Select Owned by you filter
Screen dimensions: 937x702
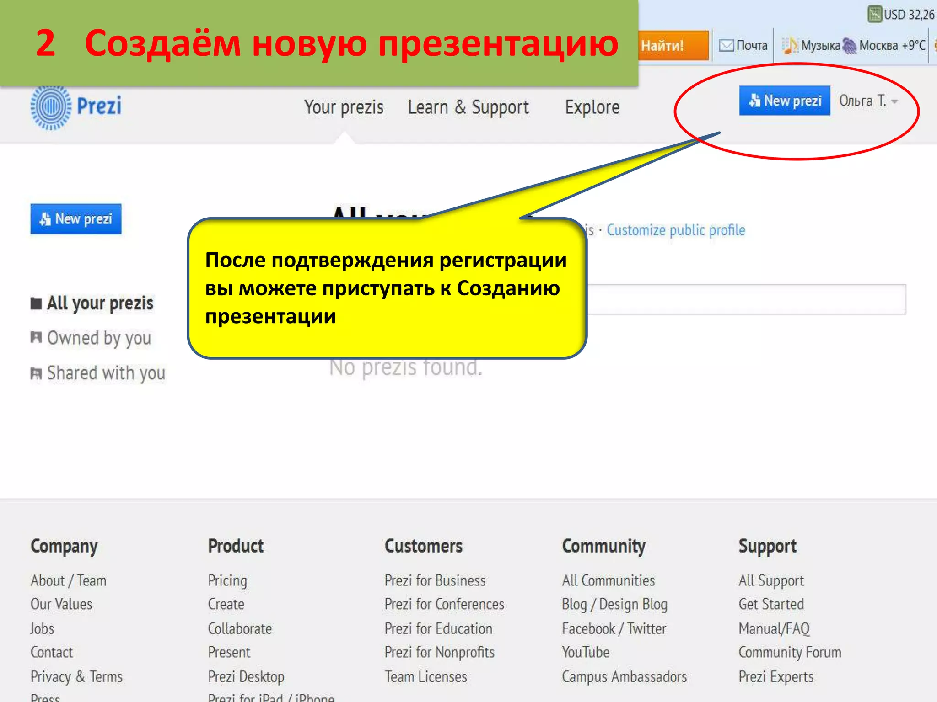[91, 338]
